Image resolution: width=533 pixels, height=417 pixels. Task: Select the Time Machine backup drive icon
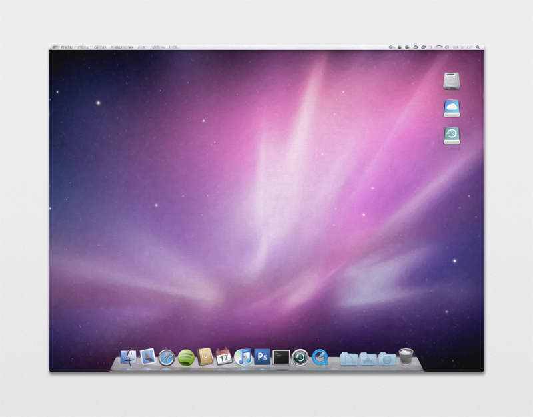coord(452,136)
